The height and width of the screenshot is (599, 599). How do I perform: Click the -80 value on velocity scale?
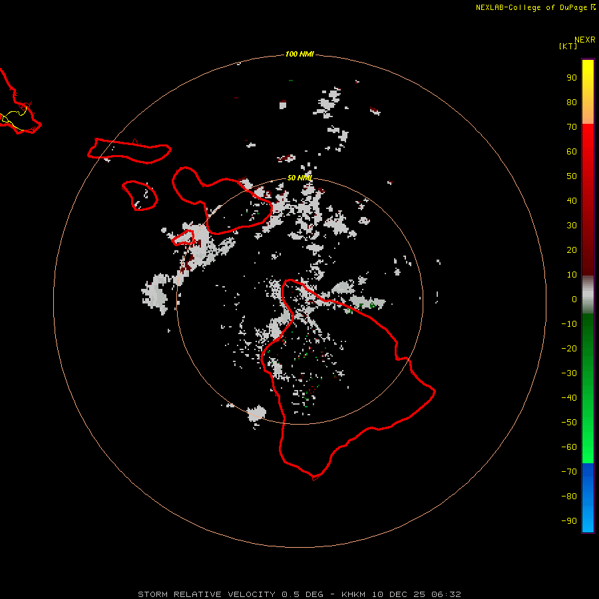pyautogui.click(x=569, y=497)
